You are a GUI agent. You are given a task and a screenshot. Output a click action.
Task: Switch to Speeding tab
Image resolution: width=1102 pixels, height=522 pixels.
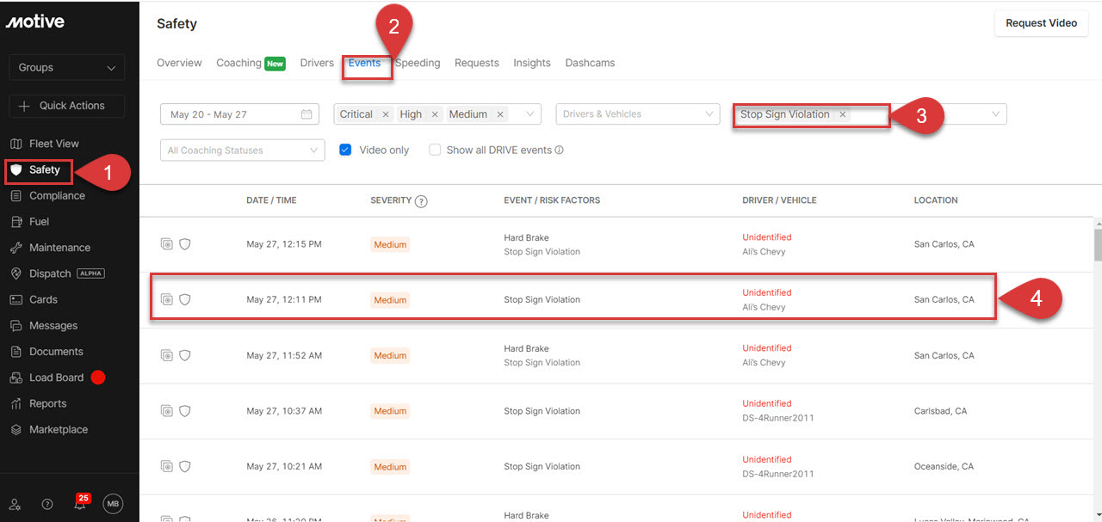click(x=418, y=63)
